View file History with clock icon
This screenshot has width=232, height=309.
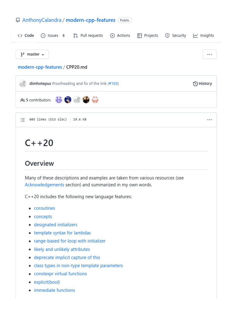pyautogui.click(x=202, y=84)
